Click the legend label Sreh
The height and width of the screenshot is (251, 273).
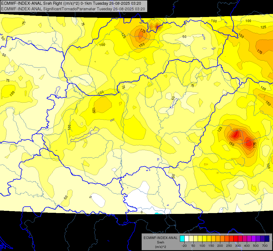coord(161,242)
